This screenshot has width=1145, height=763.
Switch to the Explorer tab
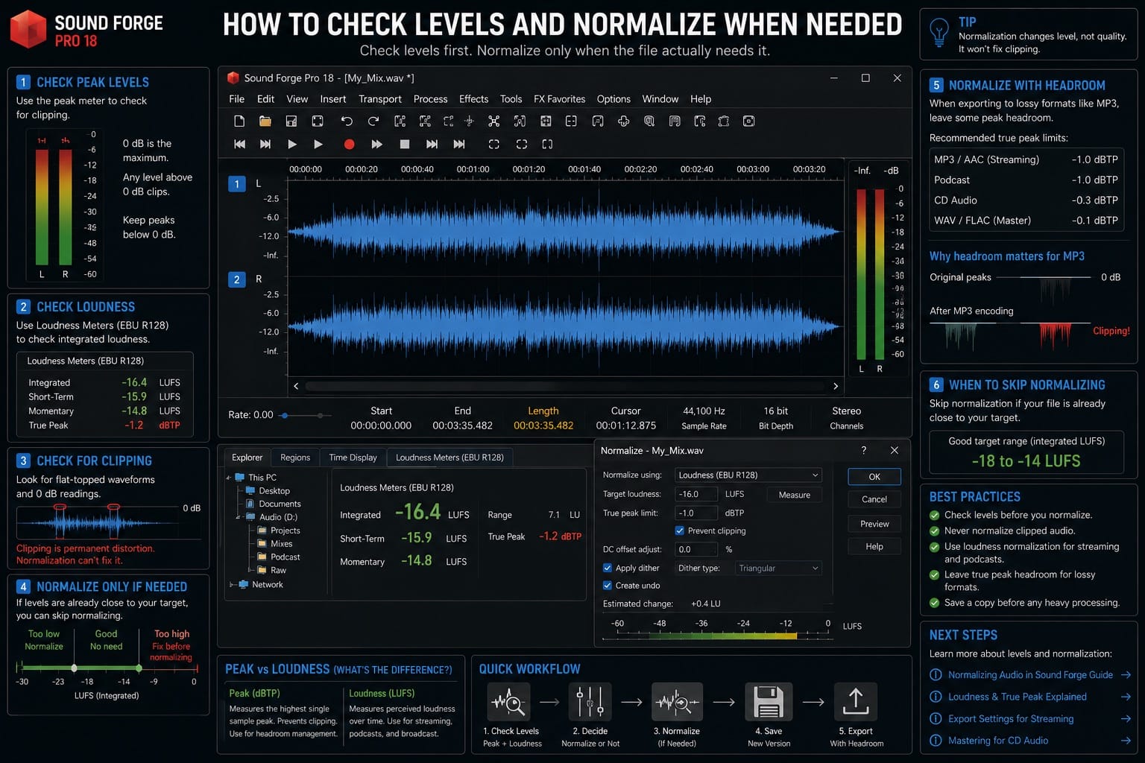[x=247, y=458]
